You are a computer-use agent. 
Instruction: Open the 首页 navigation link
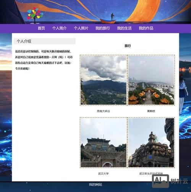[x=41, y=28]
